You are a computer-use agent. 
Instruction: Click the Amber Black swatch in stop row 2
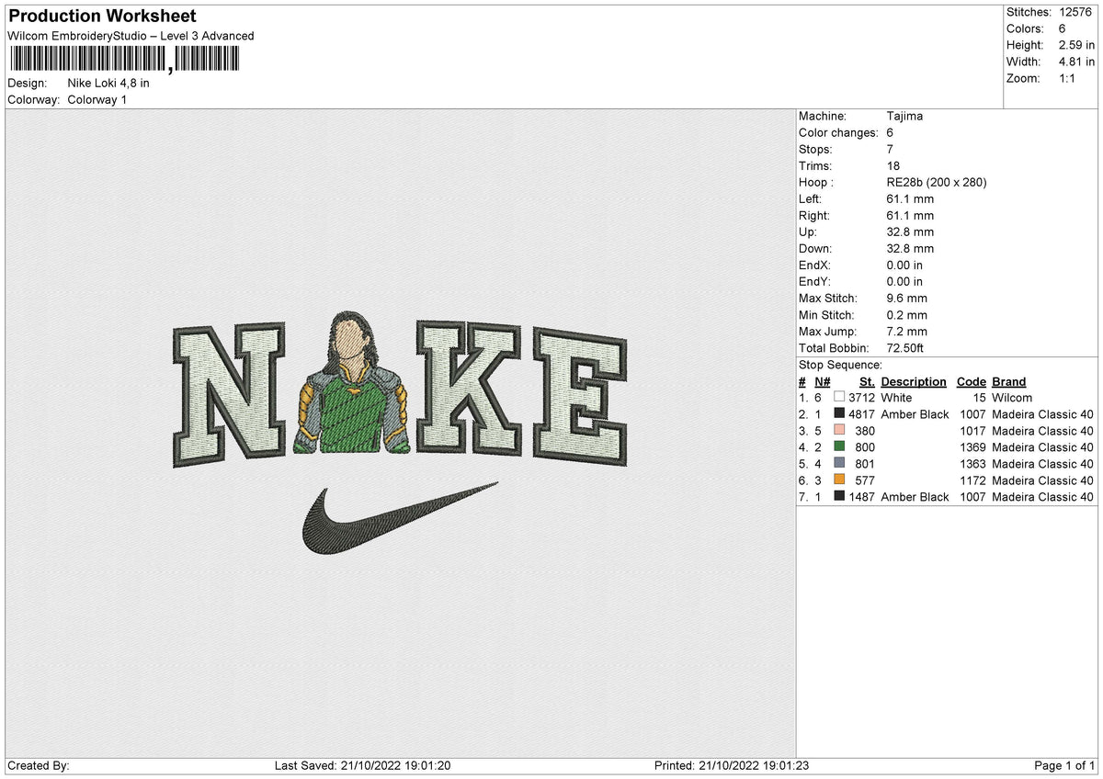[838, 414]
